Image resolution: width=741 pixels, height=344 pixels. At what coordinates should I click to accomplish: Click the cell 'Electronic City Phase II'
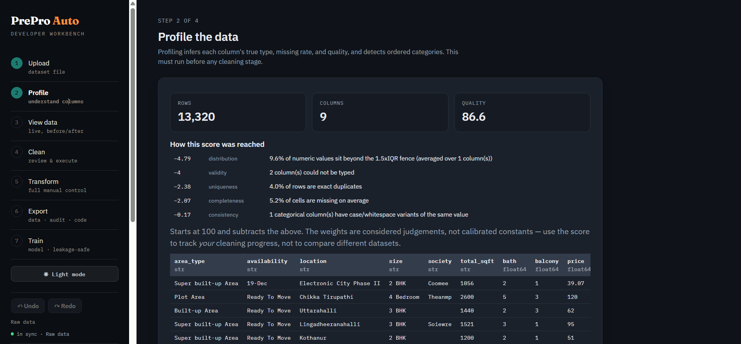pos(340,283)
